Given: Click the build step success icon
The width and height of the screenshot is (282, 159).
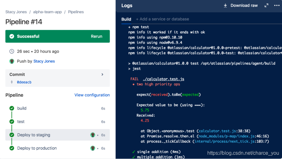Looking at the screenshot, I should tap(12, 108).
